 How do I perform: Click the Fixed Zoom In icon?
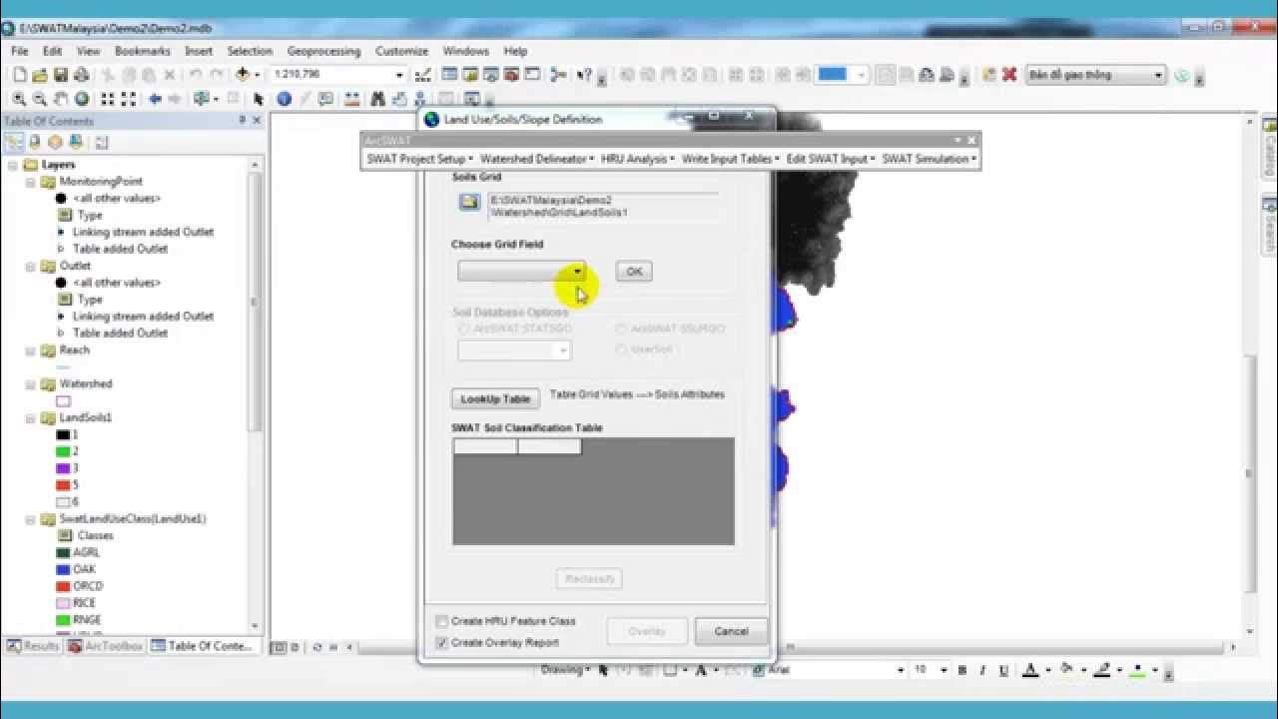[x=107, y=99]
